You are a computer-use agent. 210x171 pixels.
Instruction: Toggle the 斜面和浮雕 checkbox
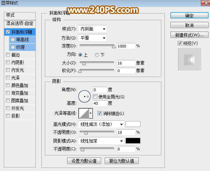8,32
